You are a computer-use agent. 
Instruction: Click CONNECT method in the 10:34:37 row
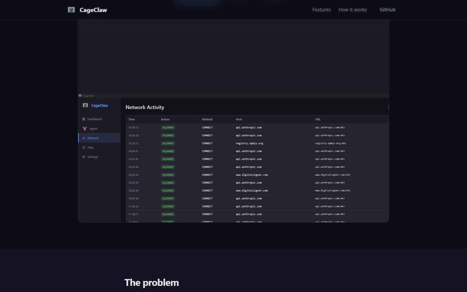click(207, 143)
